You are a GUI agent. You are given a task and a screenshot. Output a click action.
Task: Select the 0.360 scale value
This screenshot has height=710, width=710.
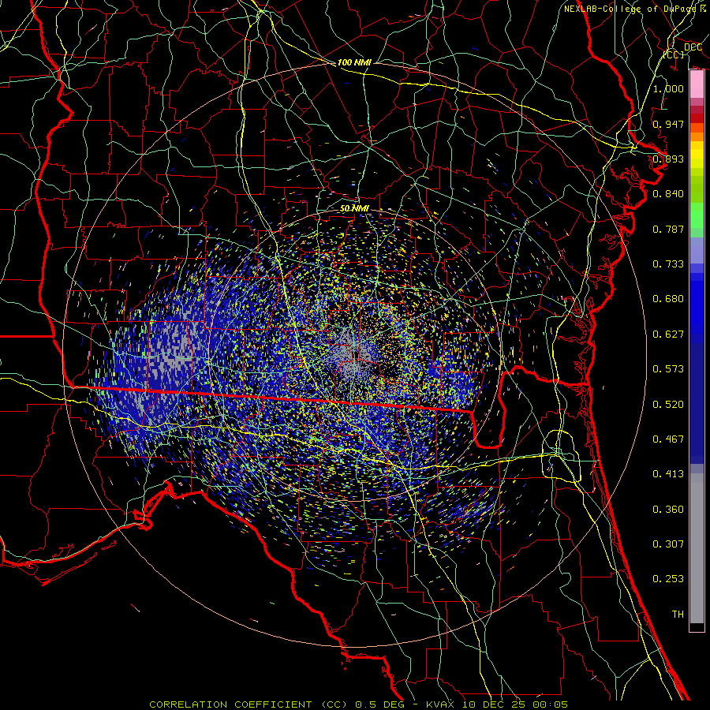pos(668,510)
